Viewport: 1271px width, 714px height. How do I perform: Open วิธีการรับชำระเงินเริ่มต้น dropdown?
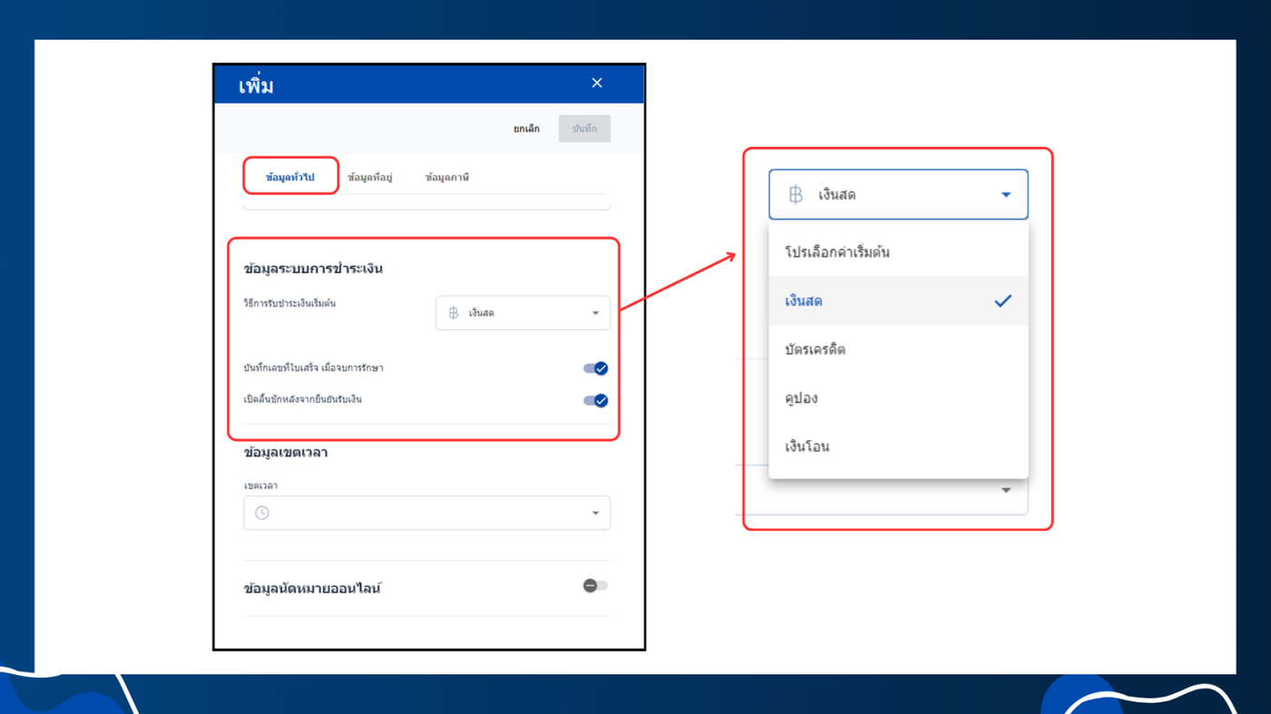pos(523,313)
